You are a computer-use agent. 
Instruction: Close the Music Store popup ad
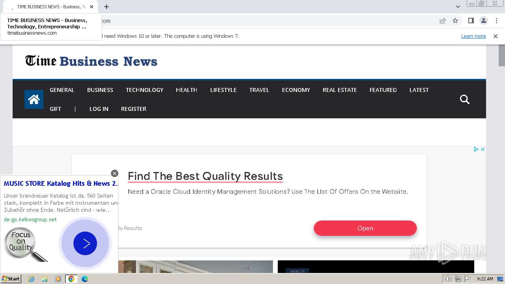(x=114, y=173)
